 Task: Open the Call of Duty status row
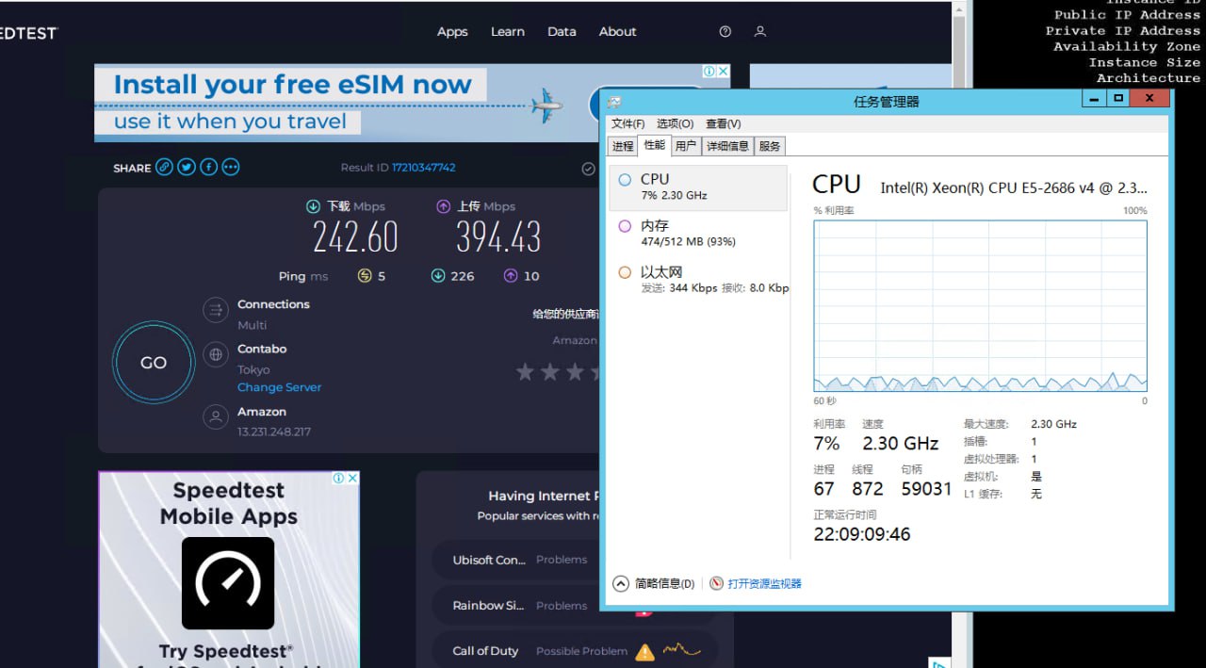point(575,650)
